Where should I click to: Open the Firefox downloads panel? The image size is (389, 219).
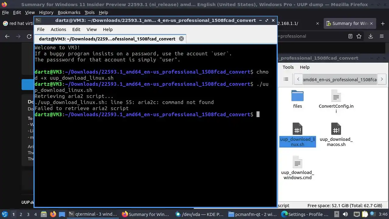coord(370,36)
